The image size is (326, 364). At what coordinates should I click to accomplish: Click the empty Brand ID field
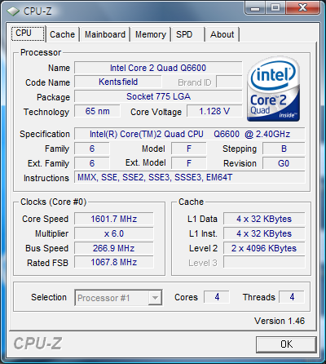229,82
